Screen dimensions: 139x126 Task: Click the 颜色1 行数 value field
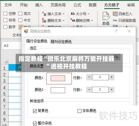point(100,77)
